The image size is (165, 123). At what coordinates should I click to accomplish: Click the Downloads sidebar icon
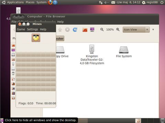(13, 98)
